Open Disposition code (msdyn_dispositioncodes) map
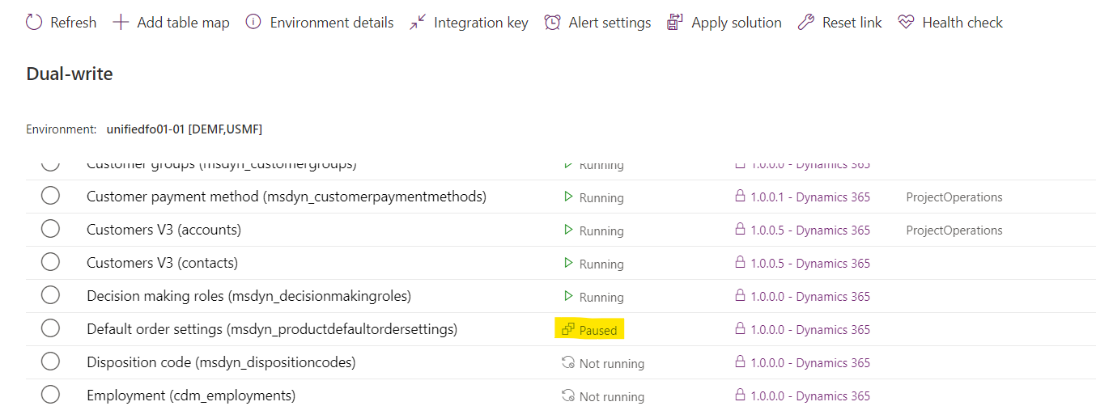 click(221, 362)
